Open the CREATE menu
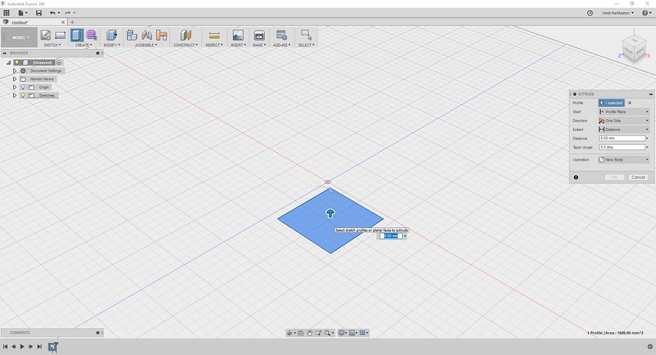 click(x=83, y=45)
